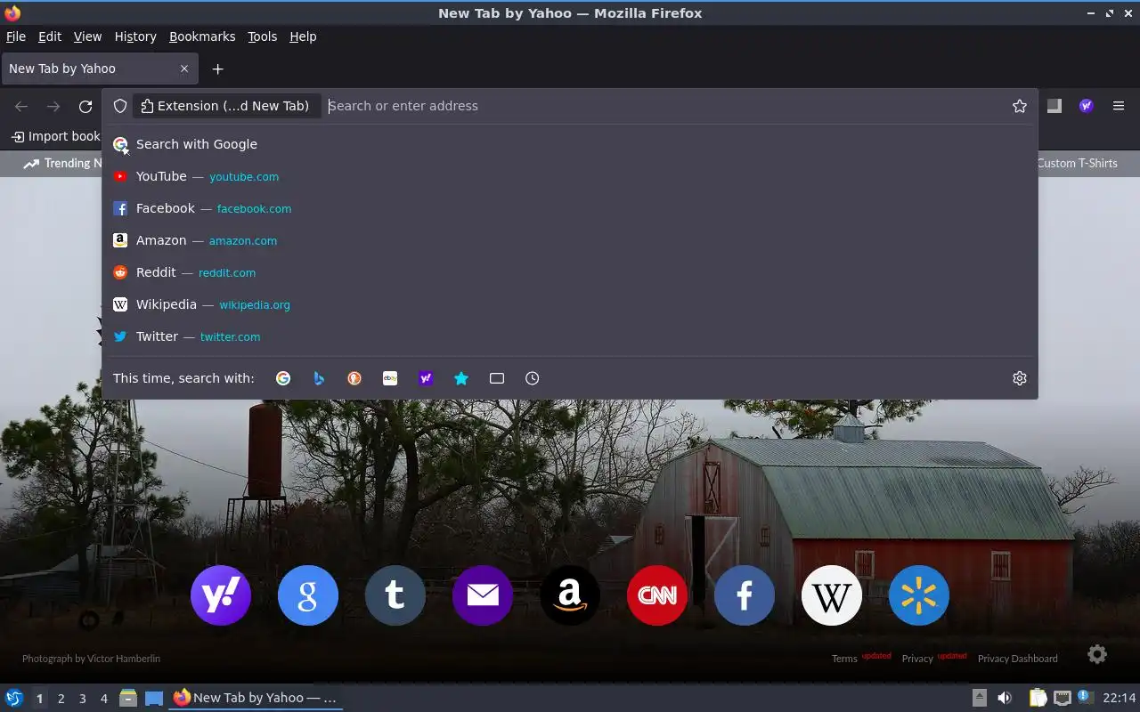Open the Bookmarks menu
The height and width of the screenshot is (712, 1140).
202,36
